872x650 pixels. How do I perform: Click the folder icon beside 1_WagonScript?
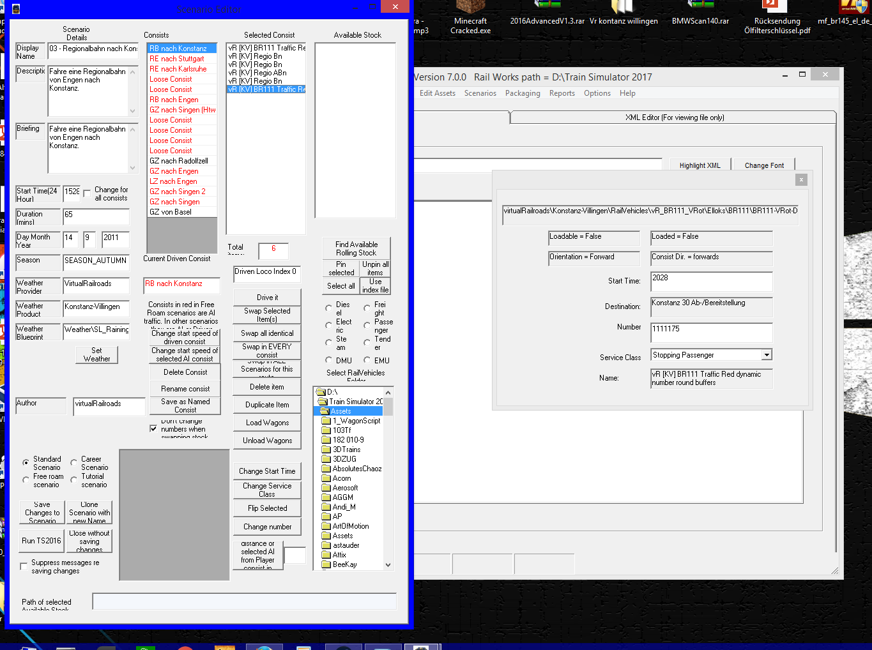pyautogui.click(x=326, y=421)
